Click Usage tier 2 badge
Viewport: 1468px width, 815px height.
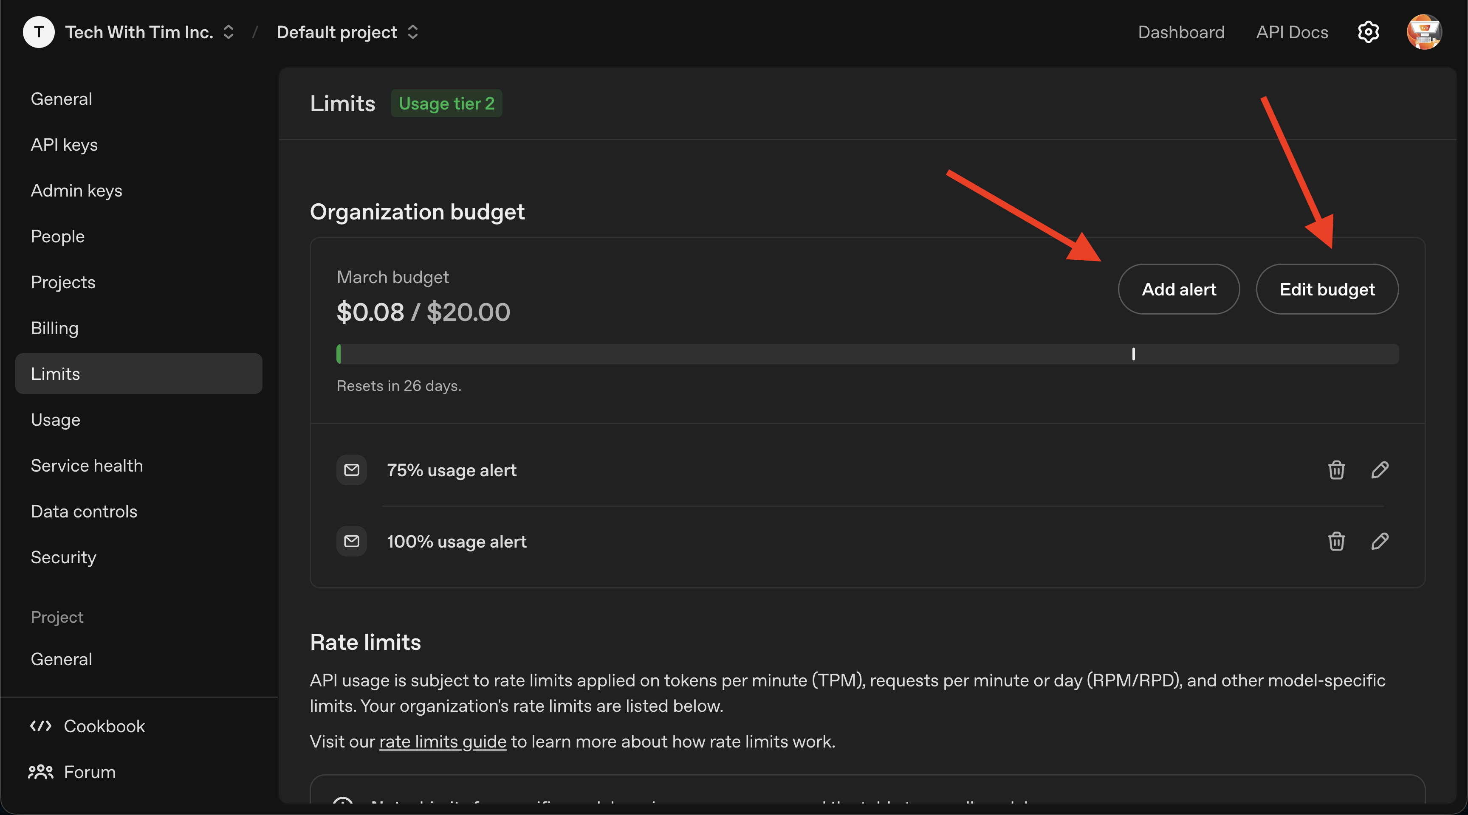446,104
